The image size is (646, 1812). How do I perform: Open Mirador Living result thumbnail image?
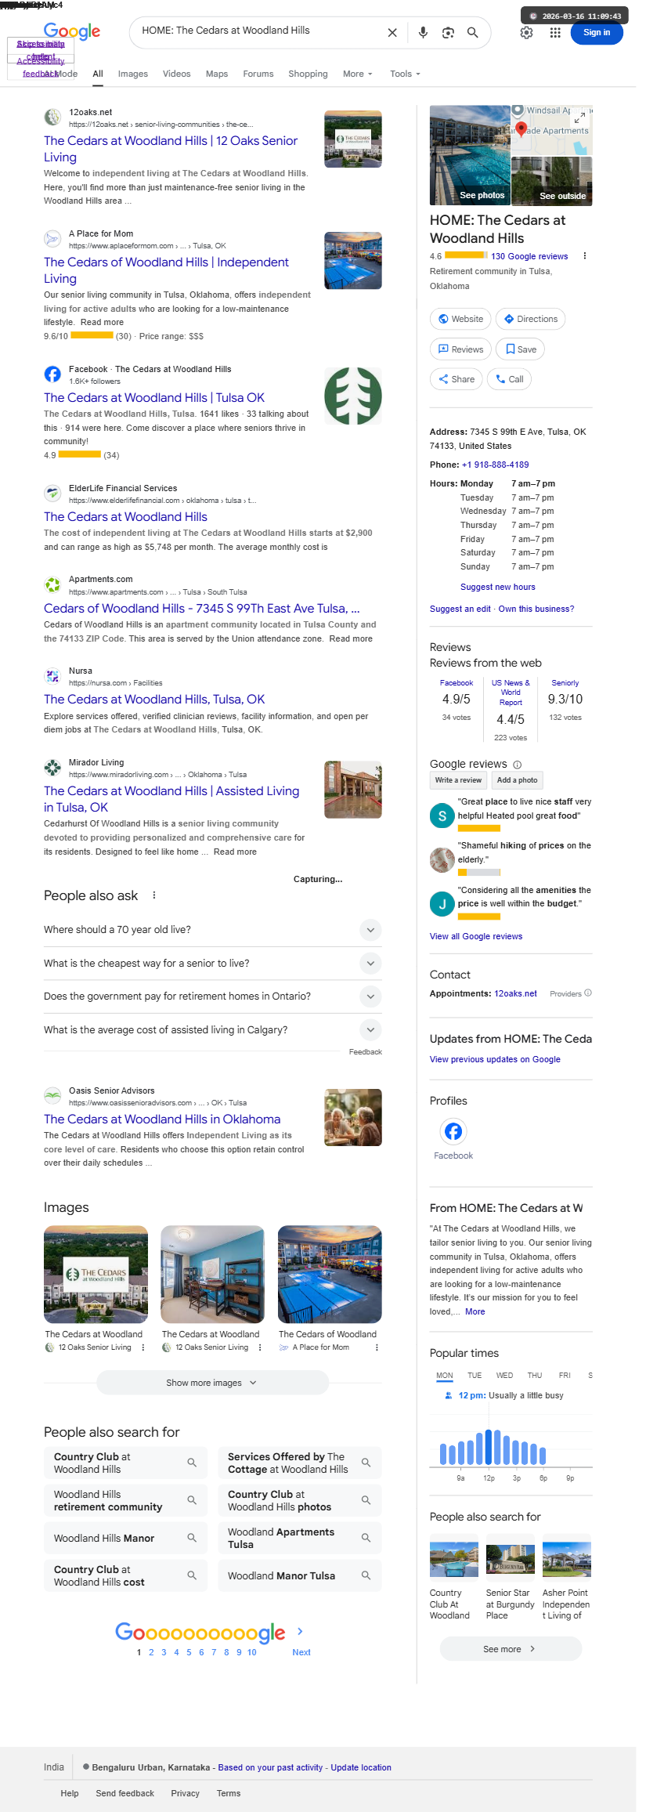(x=353, y=790)
